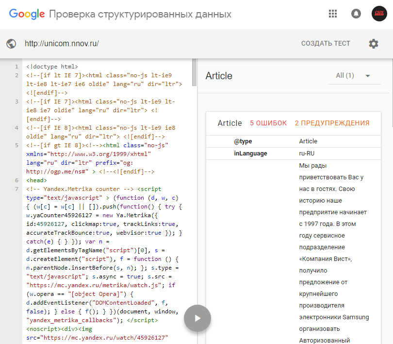Run the test with the play button

[197, 318]
